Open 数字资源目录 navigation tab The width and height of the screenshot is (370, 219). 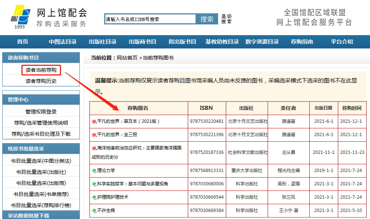(x=262, y=42)
